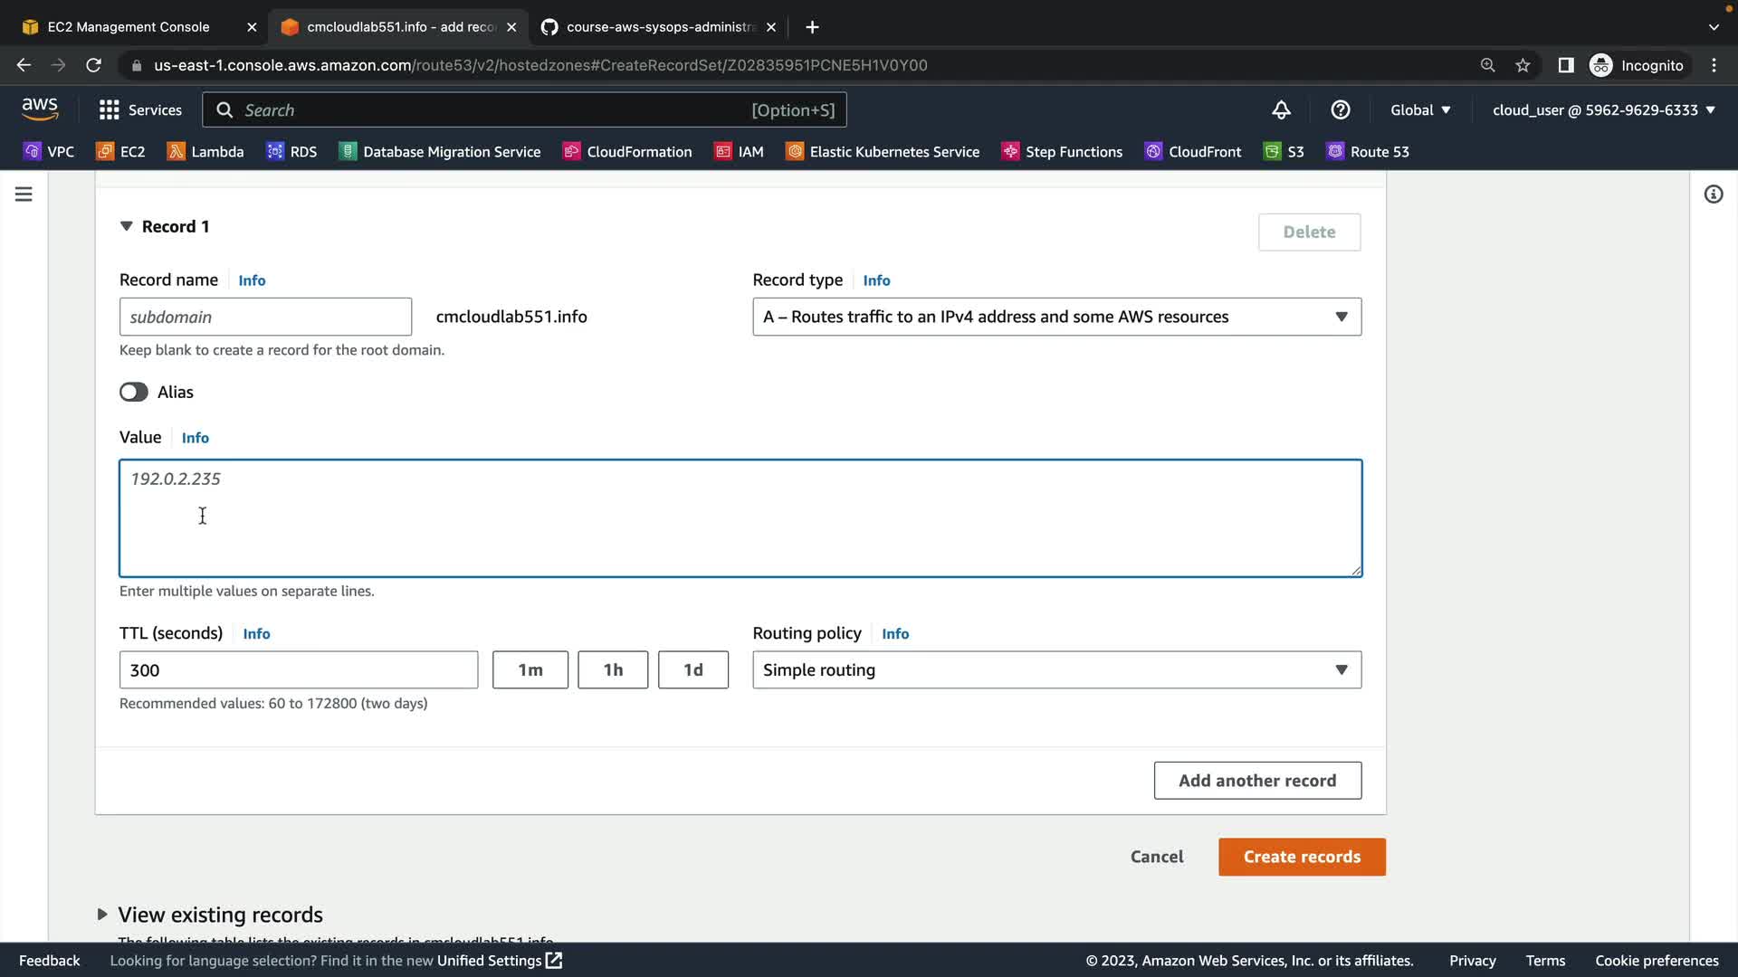Open the hamburger side navigation menu
The height and width of the screenshot is (977, 1738).
[24, 194]
